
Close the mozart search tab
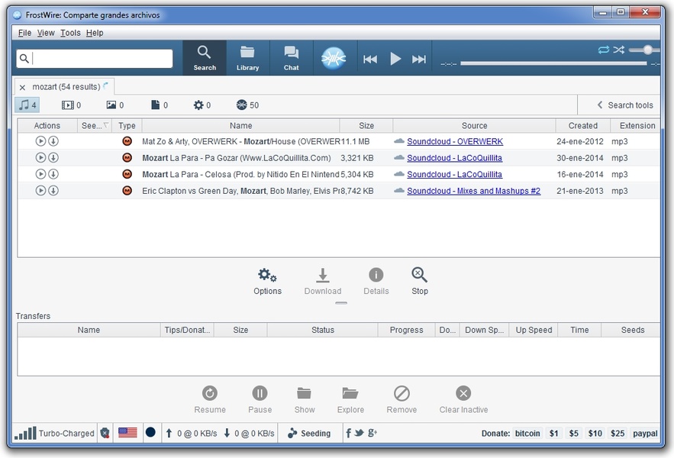pos(22,88)
